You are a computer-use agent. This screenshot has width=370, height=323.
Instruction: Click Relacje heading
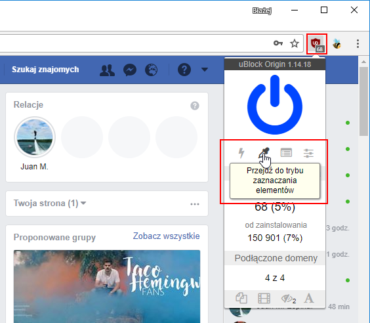(x=28, y=104)
